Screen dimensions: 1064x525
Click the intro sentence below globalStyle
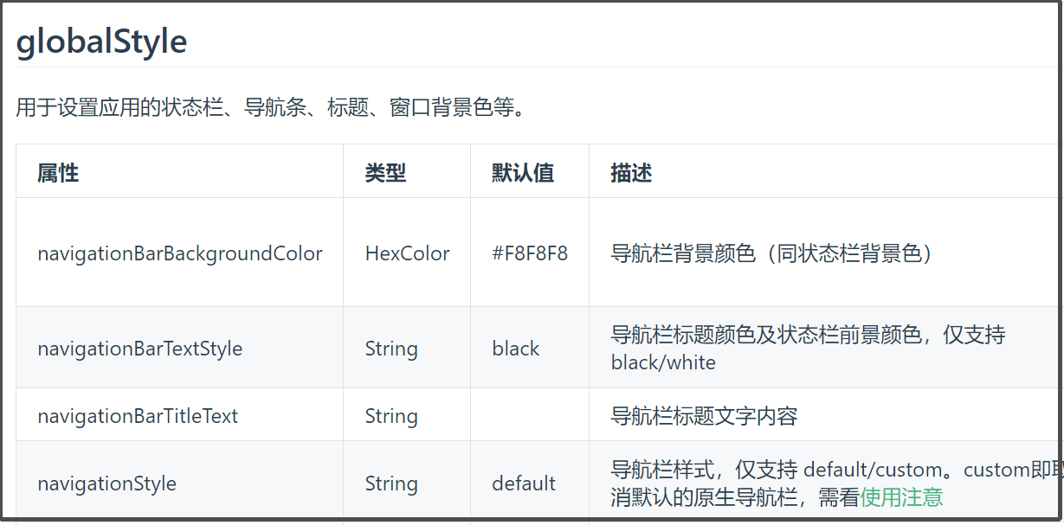tap(270, 108)
